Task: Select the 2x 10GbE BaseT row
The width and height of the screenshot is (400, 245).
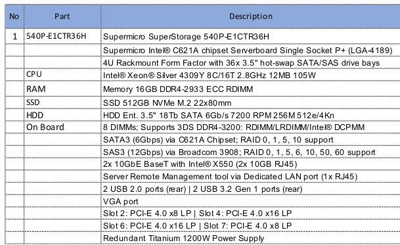Action: point(250,164)
